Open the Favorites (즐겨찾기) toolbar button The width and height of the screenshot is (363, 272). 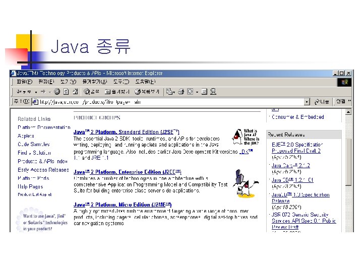pos(116,92)
